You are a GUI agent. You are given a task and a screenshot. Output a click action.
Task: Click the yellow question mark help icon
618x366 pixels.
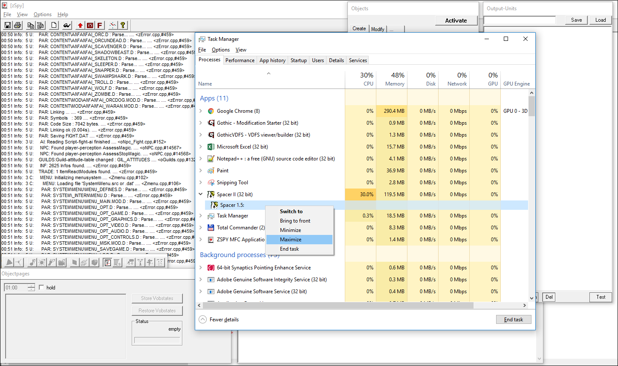(x=123, y=25)
